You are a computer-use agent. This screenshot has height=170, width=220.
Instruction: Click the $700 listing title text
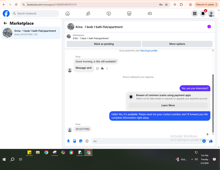click(x=91, y=38)
